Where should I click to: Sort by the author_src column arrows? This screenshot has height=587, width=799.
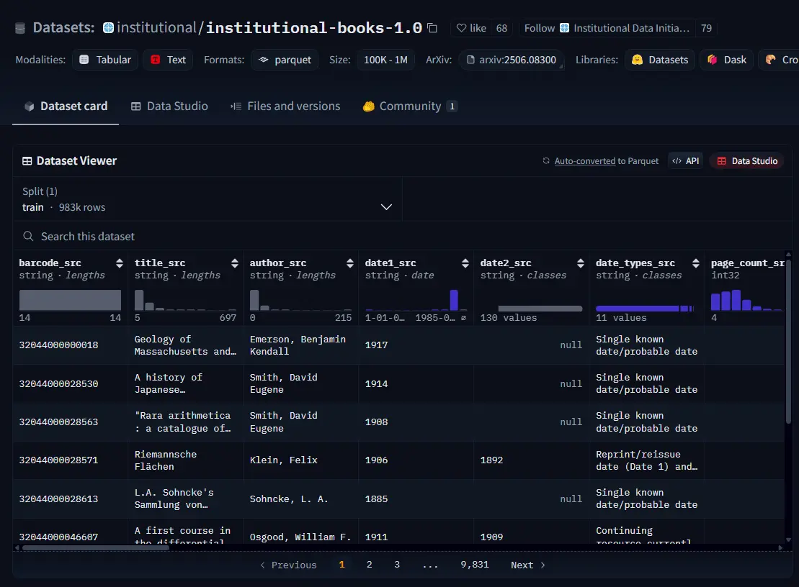pyautogui.click(x=349, y=263)
